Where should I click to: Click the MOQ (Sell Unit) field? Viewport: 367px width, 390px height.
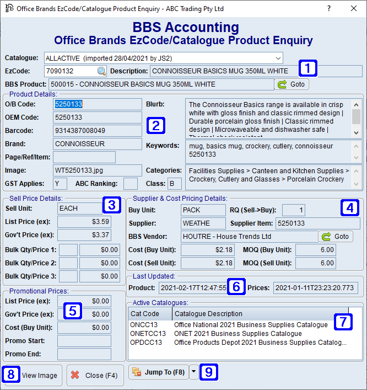tap(316, 263)
